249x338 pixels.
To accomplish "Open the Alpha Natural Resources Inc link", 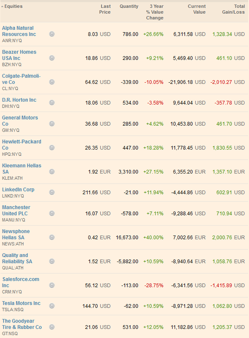I will 19,31.
